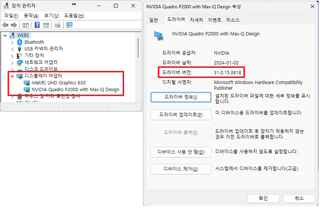Toggle the action pane toolbar icon
This screenshot has width=320, height=208.
coord(46,25)
